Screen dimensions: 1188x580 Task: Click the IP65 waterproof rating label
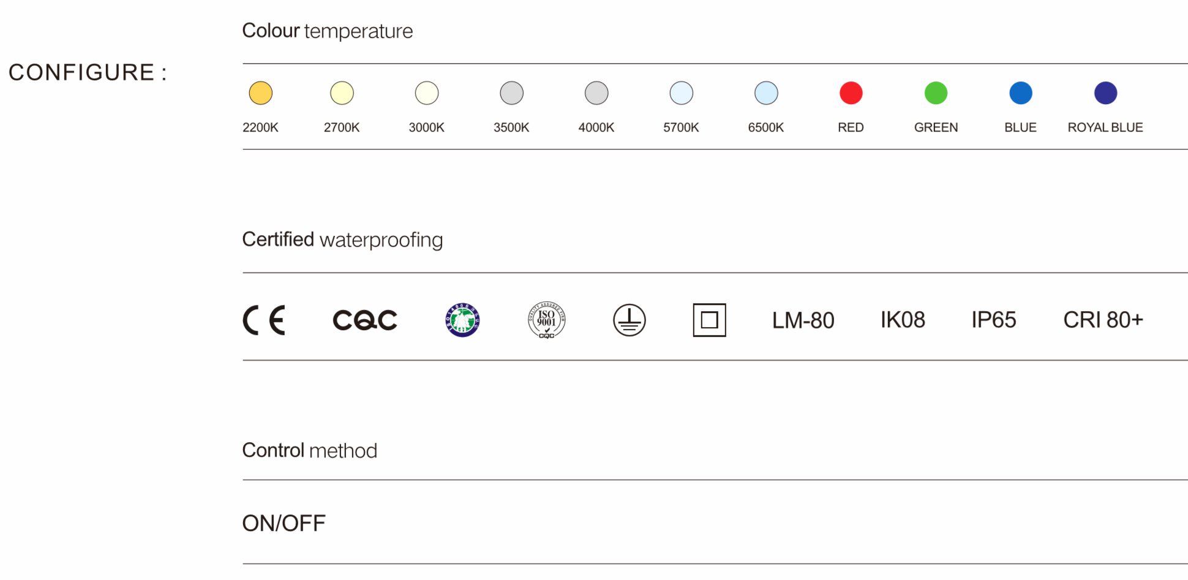tap(993, 320)
